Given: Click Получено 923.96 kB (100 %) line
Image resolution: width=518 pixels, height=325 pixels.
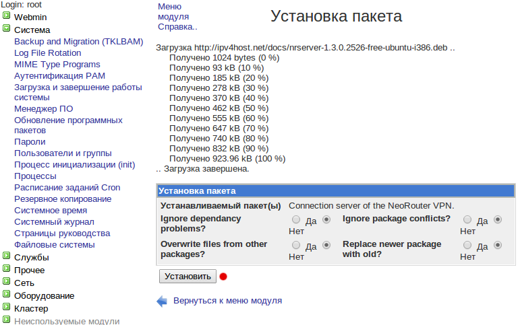Looking at the screenshot, I should [x=227, y=159].
